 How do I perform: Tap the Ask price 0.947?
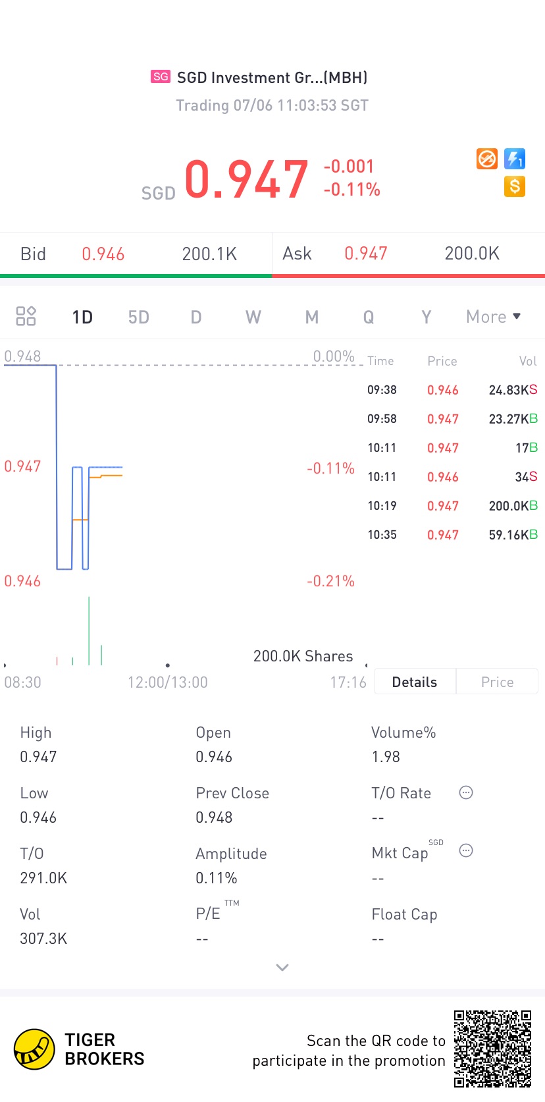click(366, 254)
